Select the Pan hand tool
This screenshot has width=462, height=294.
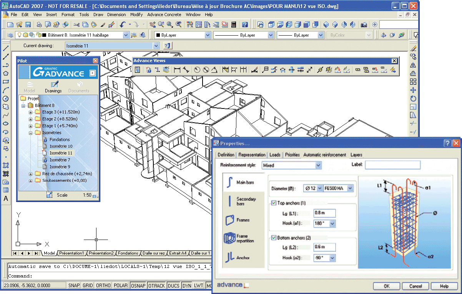pyautogui.click(x=152, y=25)
